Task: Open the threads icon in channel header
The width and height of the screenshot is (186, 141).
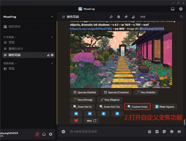Action: click(x=111, y=17)
